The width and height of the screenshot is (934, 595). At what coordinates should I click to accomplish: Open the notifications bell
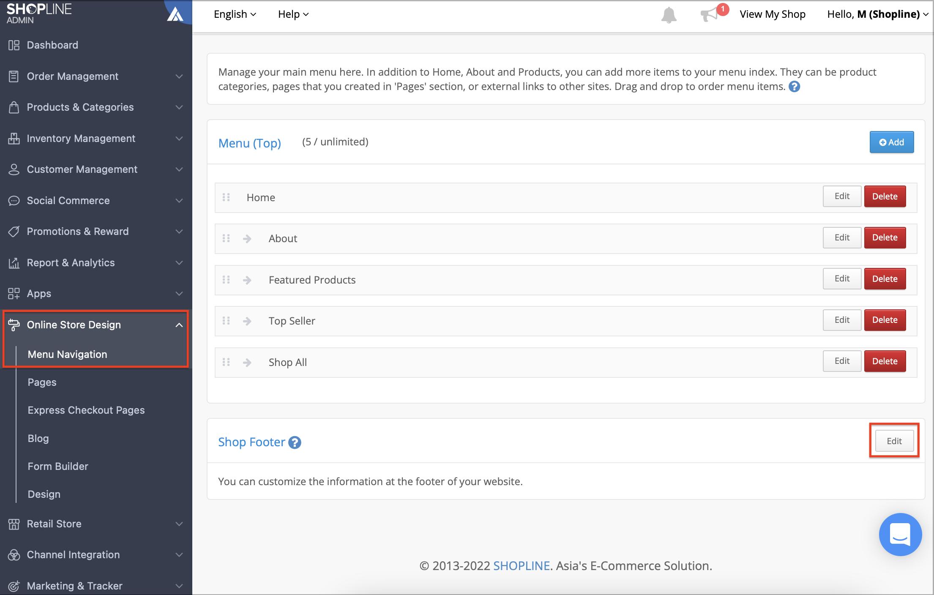669,15
